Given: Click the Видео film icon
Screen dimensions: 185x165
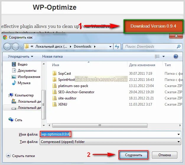Looking at the screenshot, I should tap(14, 64).
